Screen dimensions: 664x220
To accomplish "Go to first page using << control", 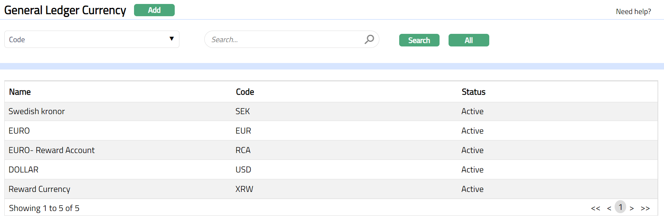I will point(596,208).
